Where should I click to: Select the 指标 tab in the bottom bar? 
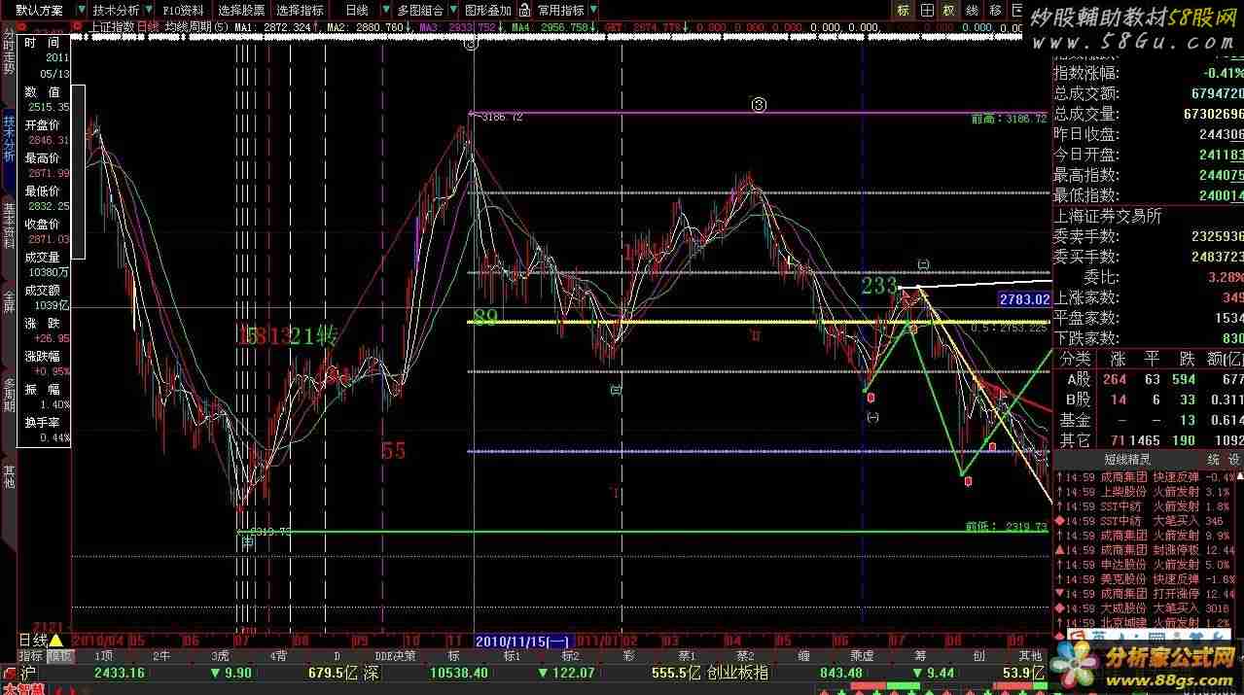[x=31, y=656]
